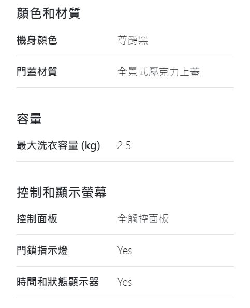Viewport: 250px width, 308px height.
Task: Click divider line below 機身顏色 row
Action: [125, 56]
